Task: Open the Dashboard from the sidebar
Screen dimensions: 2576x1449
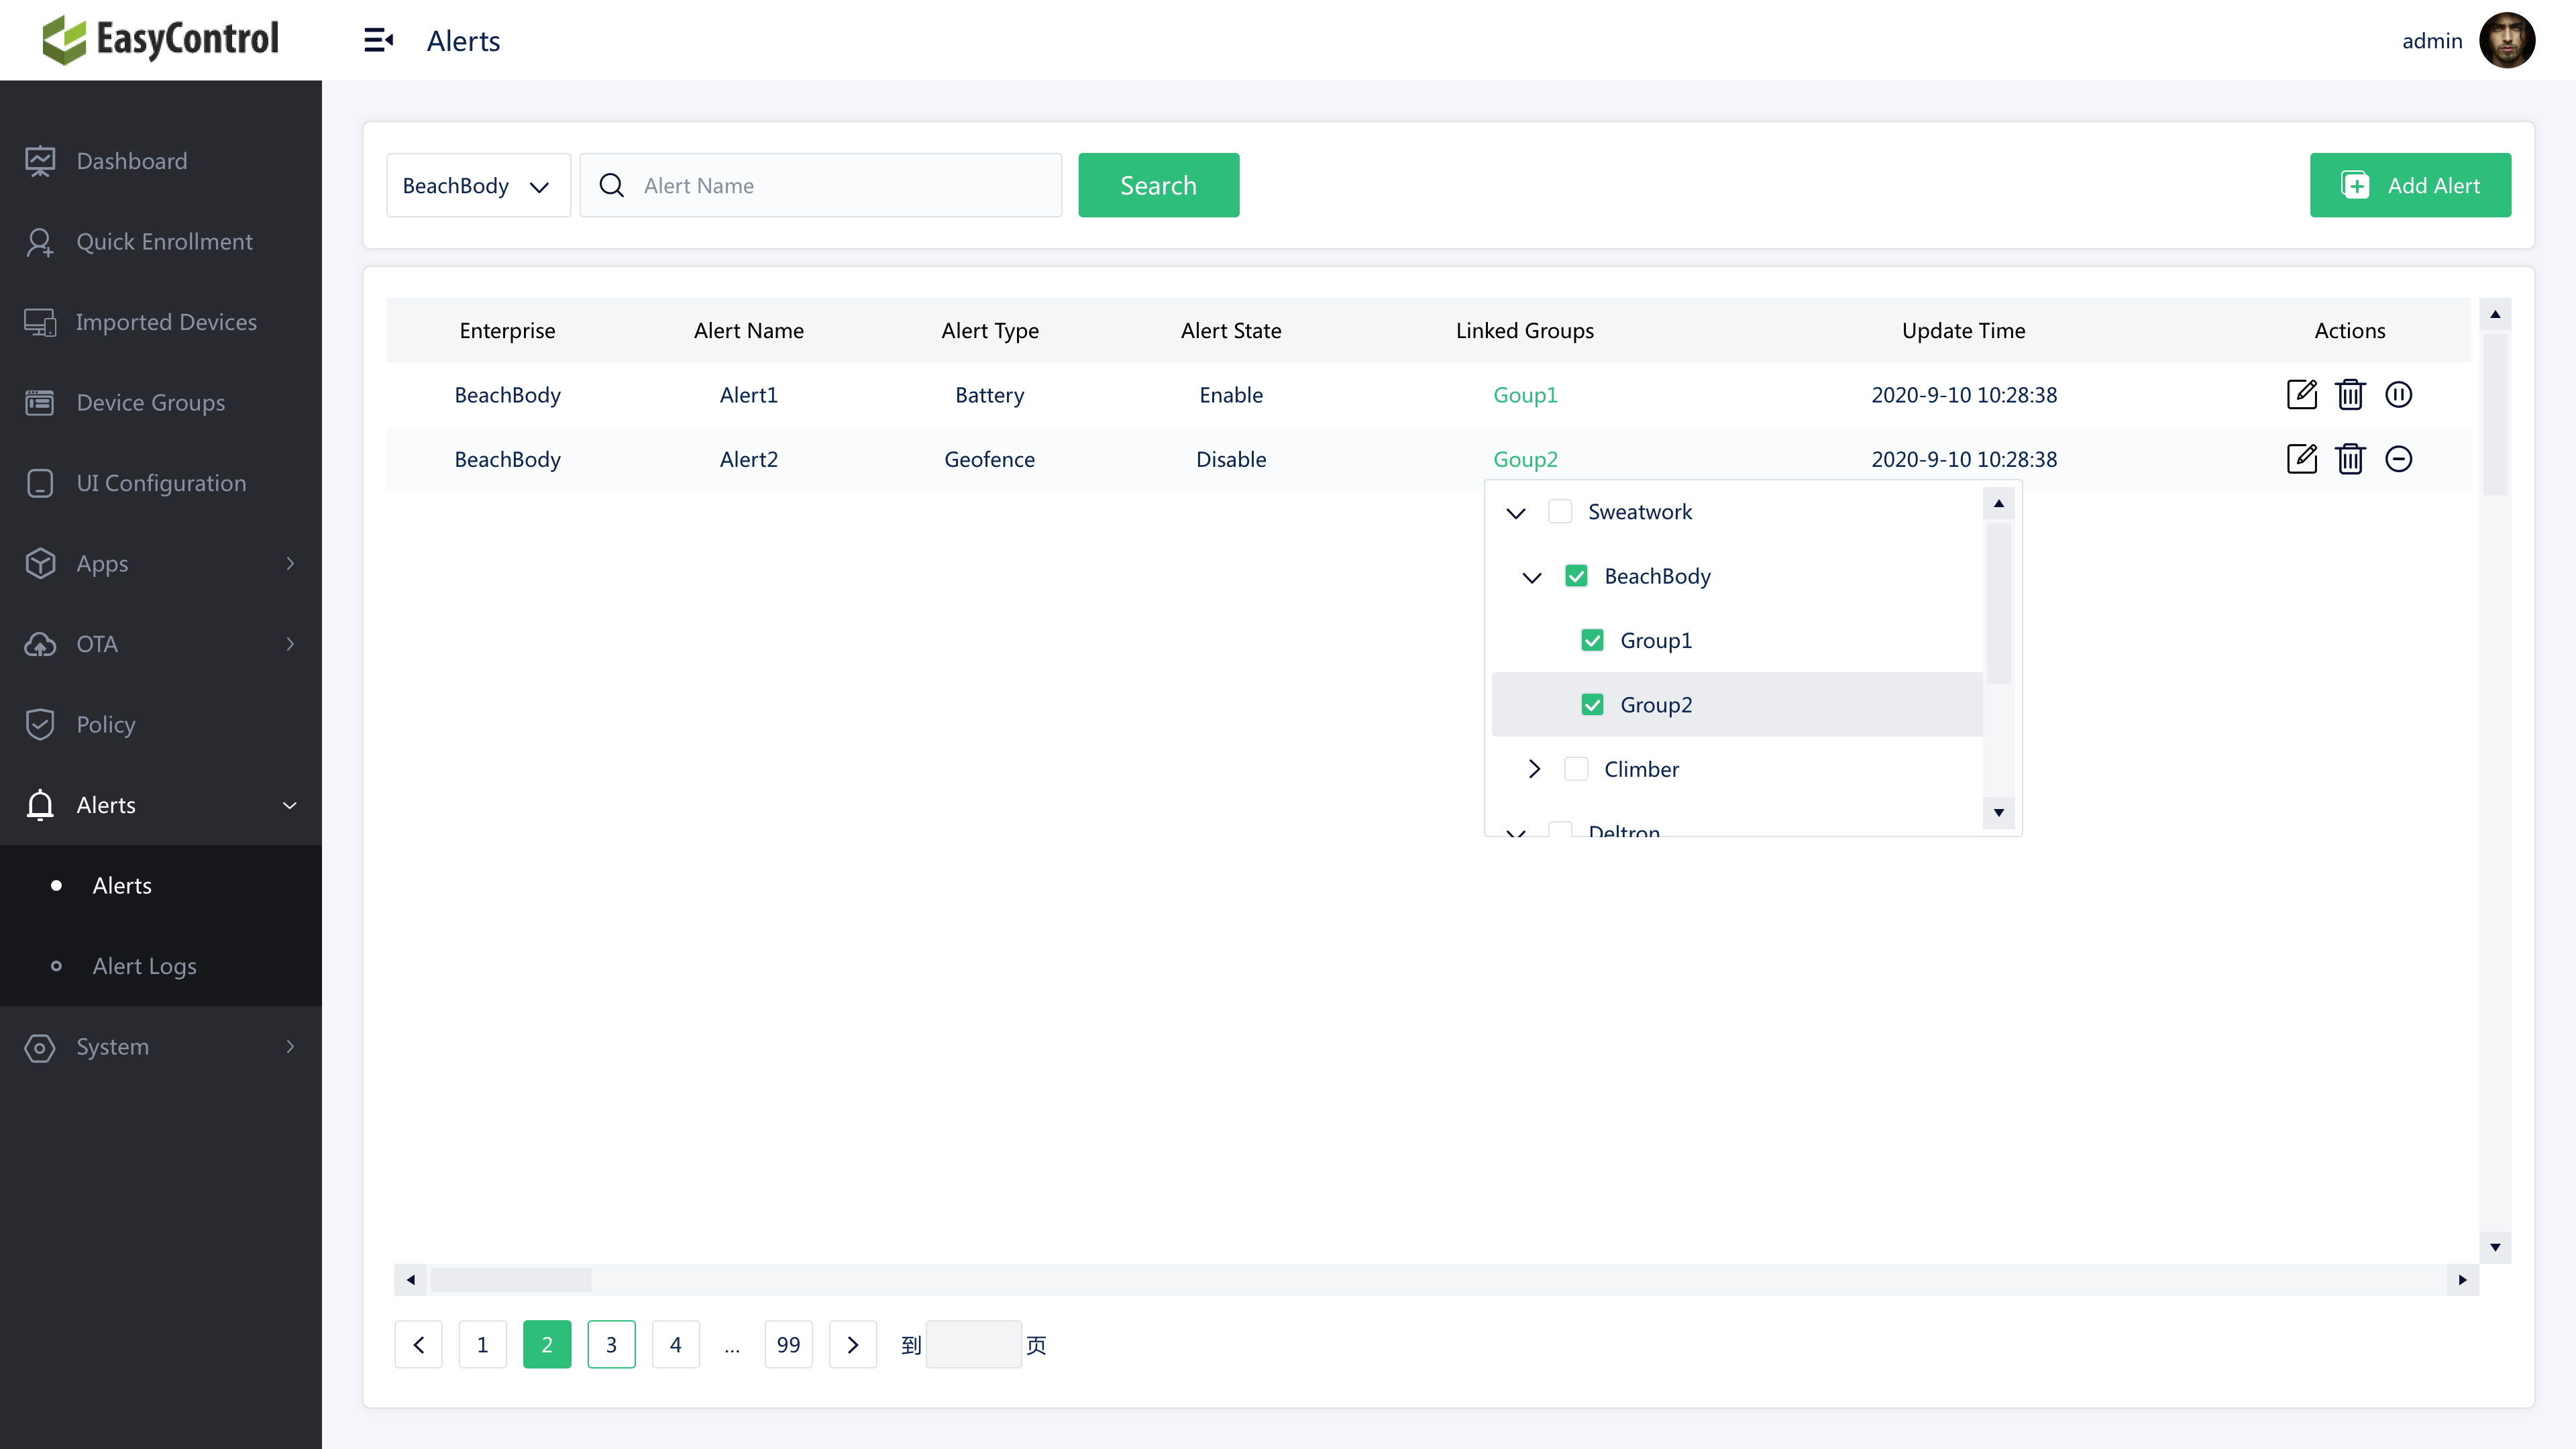Action: point(131,160)
